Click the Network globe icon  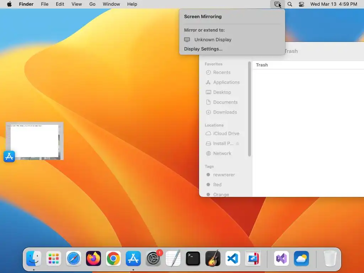[208, 154]
